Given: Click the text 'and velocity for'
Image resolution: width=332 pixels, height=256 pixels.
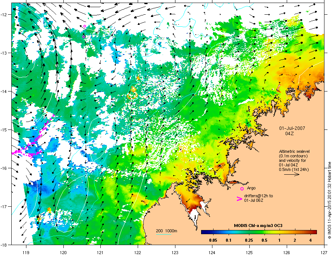Looking at the screenshot, I should click(x=292, y=160).
